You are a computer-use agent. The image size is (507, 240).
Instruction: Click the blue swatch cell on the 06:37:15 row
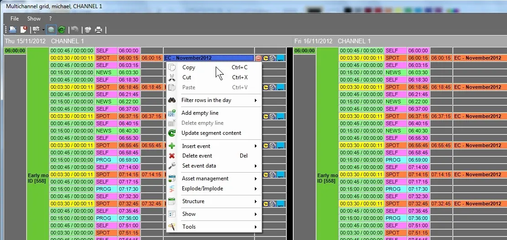(x=281, y=117)
